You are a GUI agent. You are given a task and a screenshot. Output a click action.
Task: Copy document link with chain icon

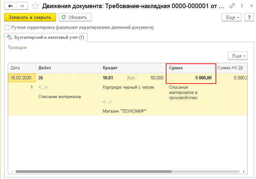click(x=232, y=6)
